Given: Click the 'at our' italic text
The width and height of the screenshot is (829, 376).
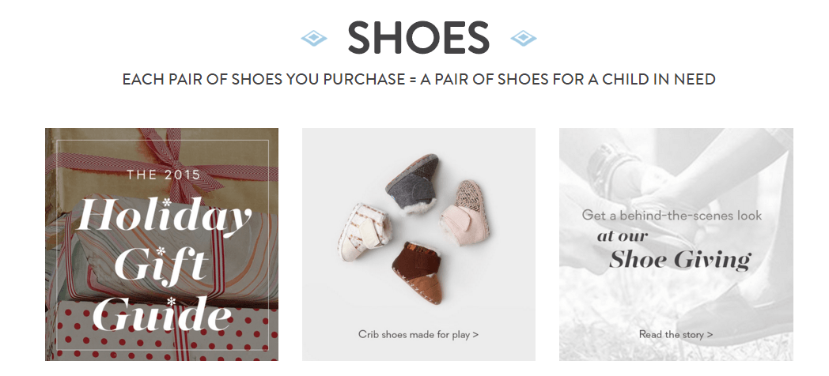Looking at the screenshot, I should 623,236.
